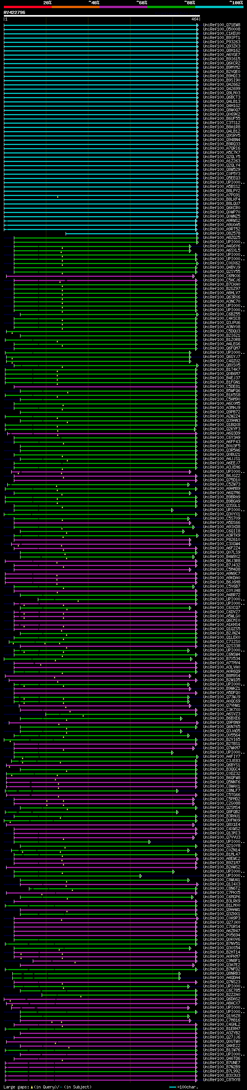Select the UniRef100_A4QDA4 label
This screenshot has height=1090, width=247.
click(x=222, y=977)
